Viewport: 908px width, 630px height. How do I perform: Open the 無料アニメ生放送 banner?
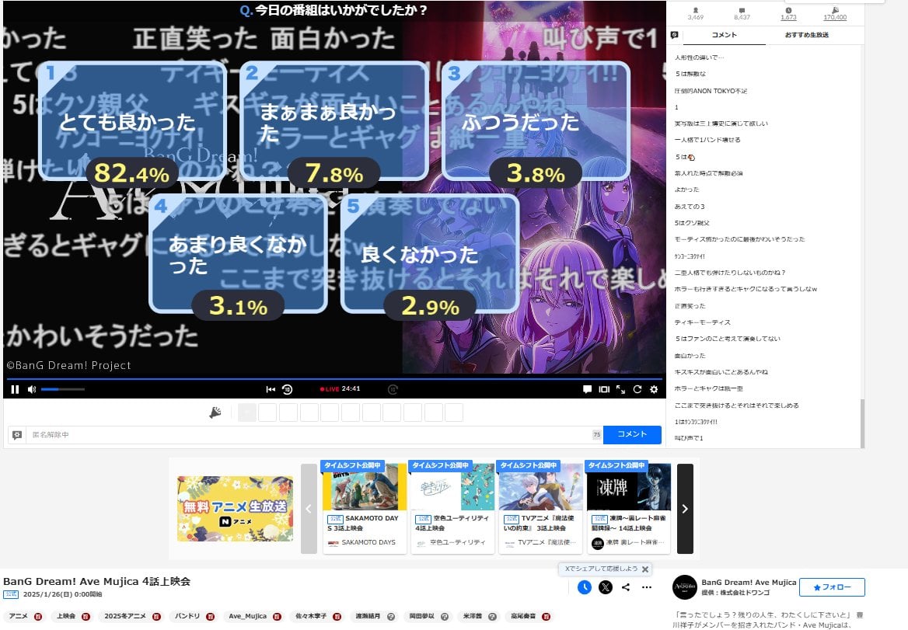click(x=235, y=509)
